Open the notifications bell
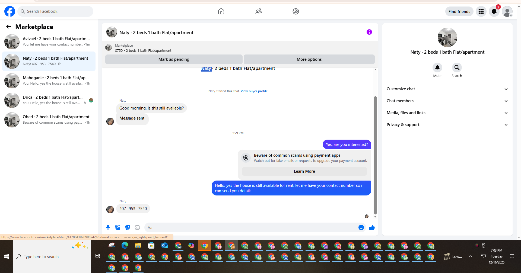Image resolution: width=521 pixels, height=273 pixels. point(494,11)
